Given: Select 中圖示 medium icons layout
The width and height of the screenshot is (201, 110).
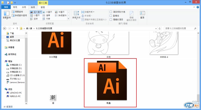Looking at the screenshot, I should point(60,12).
